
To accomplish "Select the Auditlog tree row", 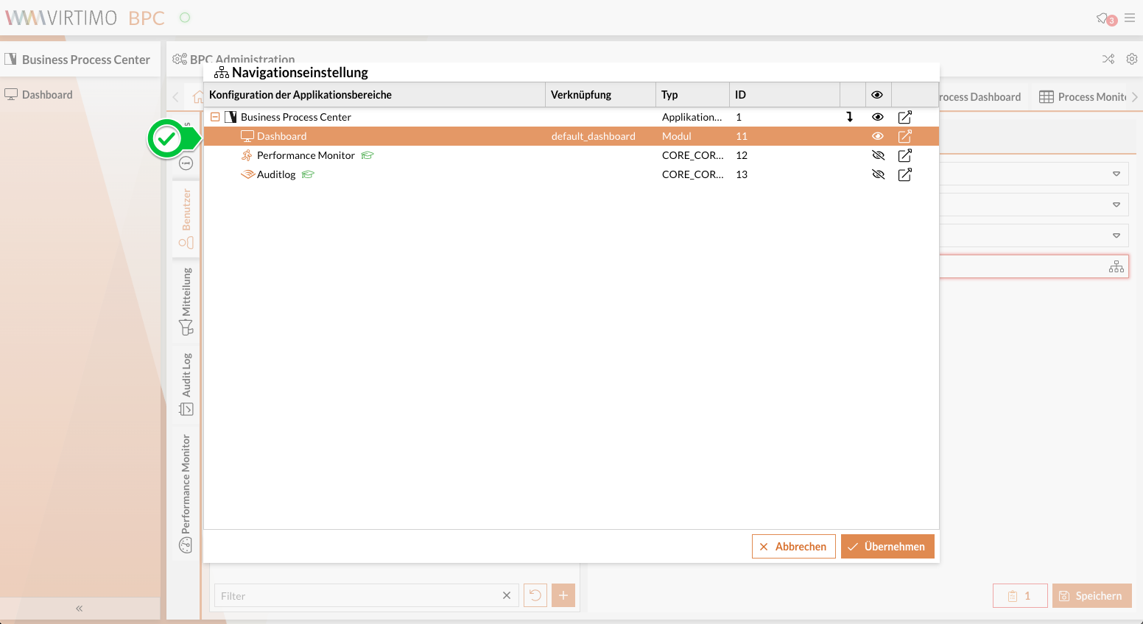I will tap(277, 174).
